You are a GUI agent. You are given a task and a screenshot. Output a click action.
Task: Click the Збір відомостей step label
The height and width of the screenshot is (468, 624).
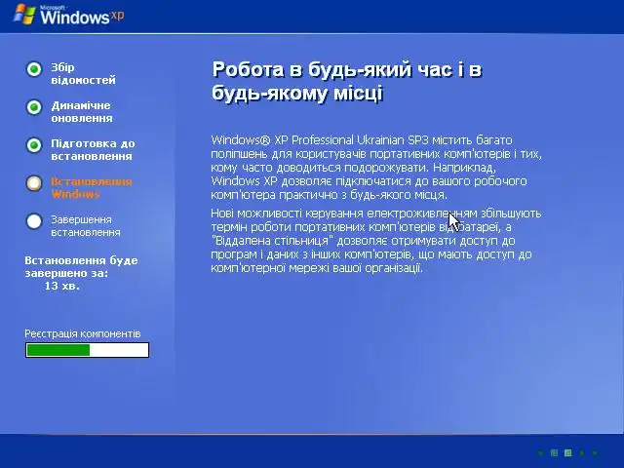click(x=83, y=74)
